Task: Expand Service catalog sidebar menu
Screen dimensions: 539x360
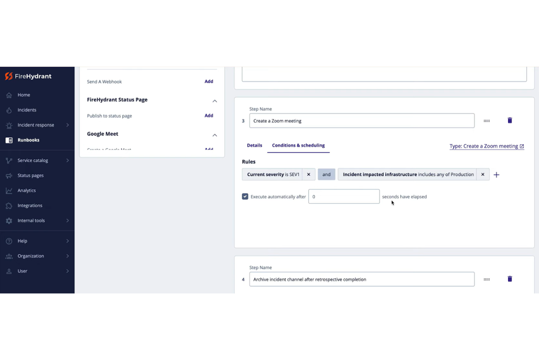Action: click(67, 160)
